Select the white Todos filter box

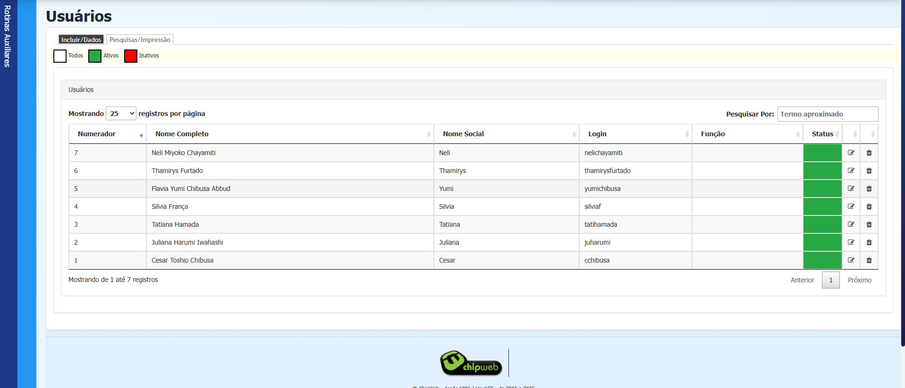coord(60,56)
